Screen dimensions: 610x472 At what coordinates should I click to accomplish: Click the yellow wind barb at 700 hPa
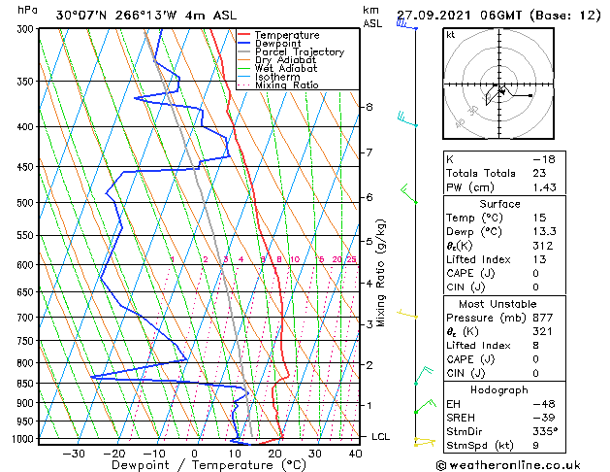407,314
